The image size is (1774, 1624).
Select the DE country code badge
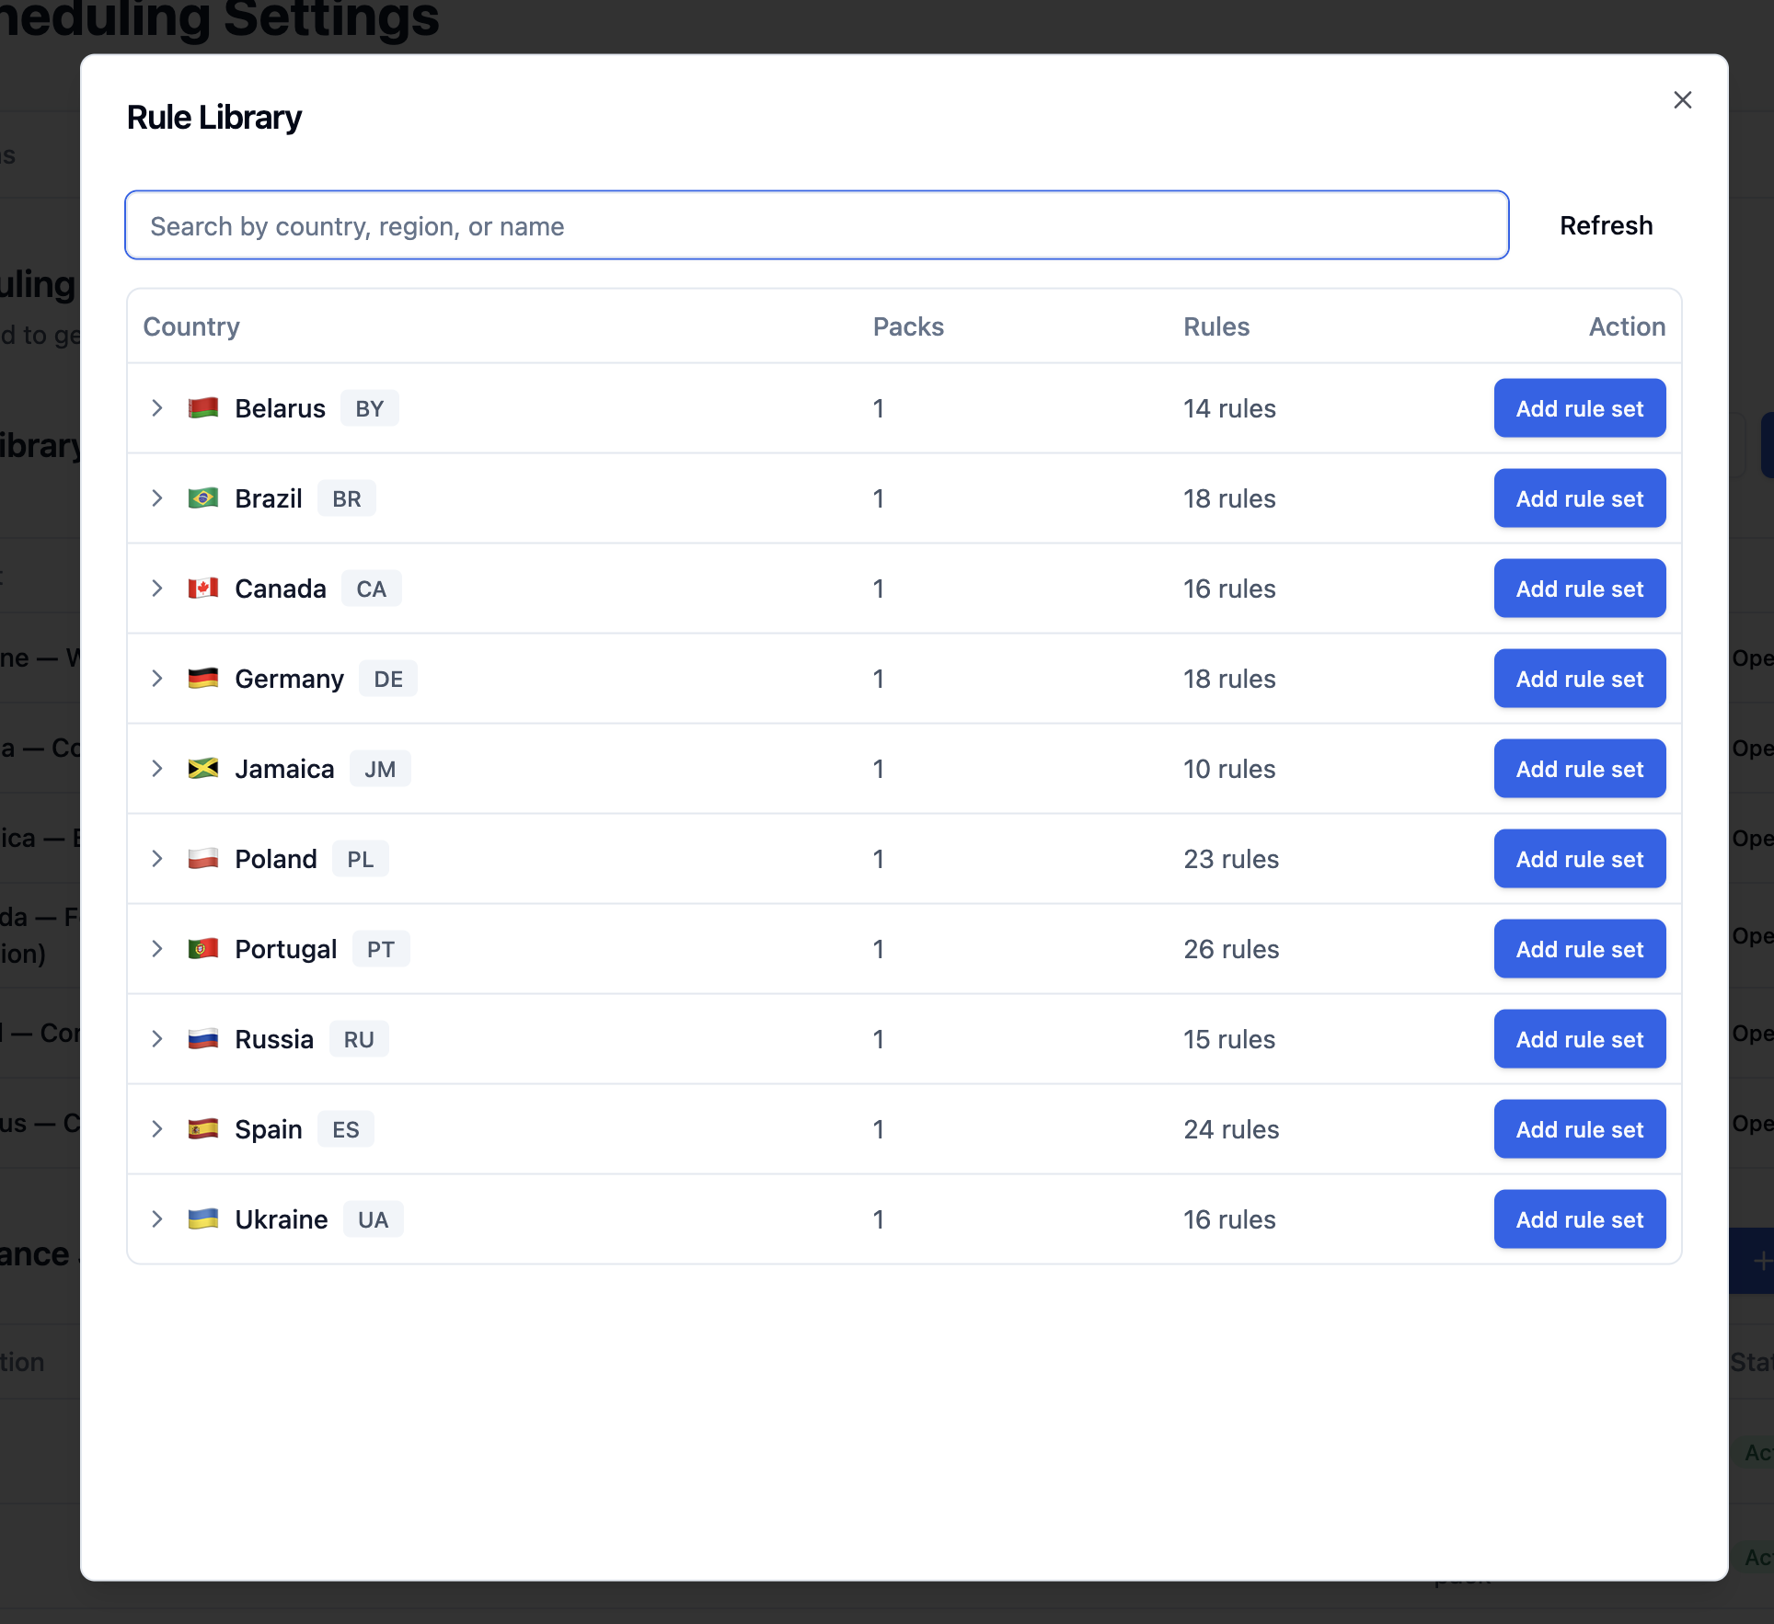pyautogui.click(x=388, y=679)
